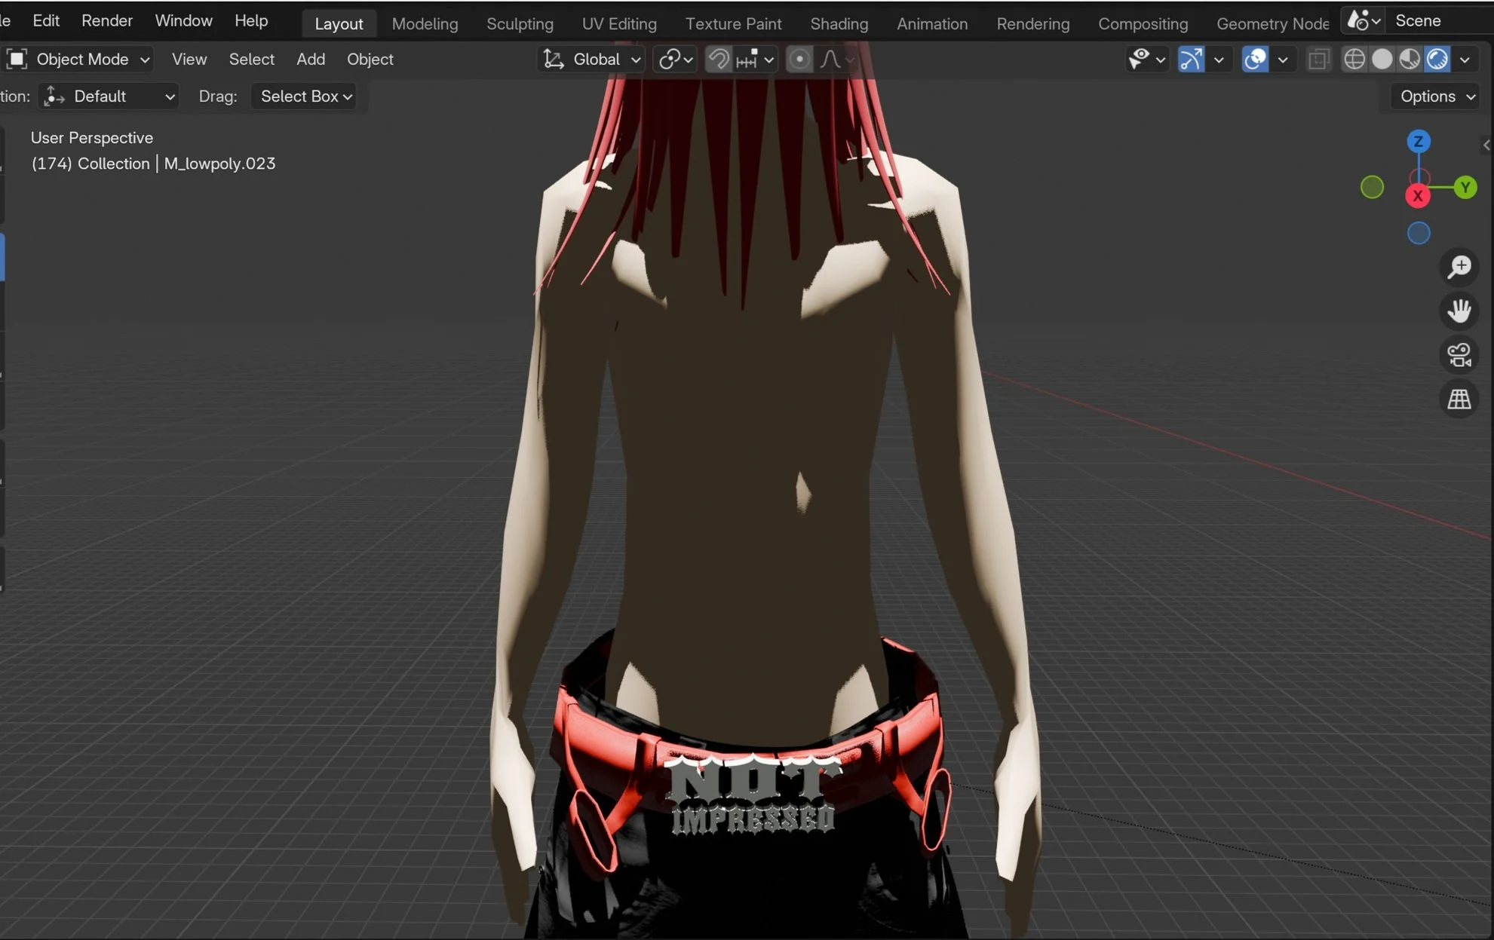The width and height of the screenshot is (1494, 940).
Task: Toggle snapping magnet button
Action: pyautogui.click(x=719, y=60)
